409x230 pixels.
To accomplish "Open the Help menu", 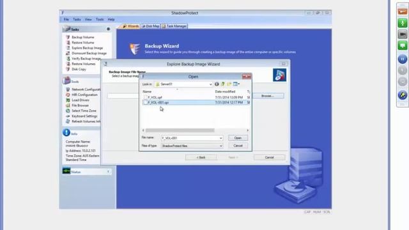I will [x=111, y=19].
